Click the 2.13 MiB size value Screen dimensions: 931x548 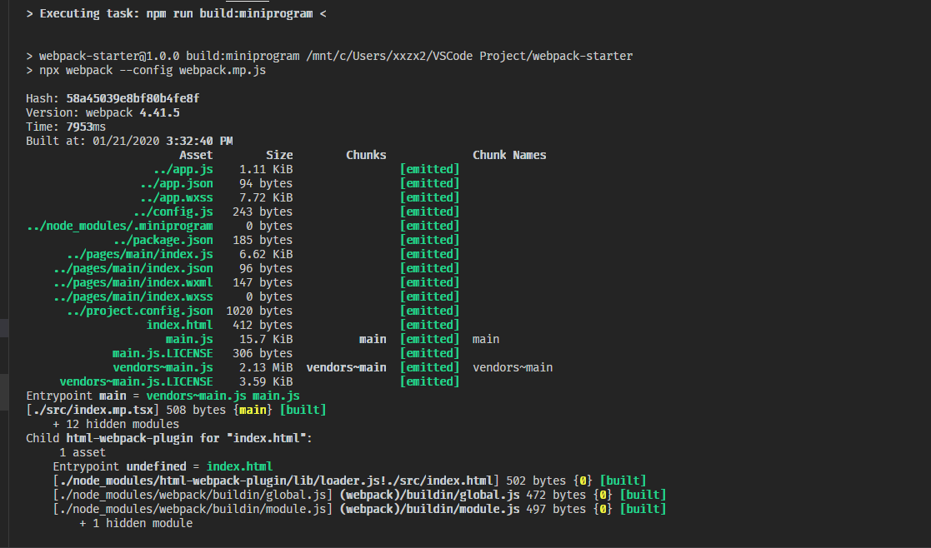tap(266, 368)
